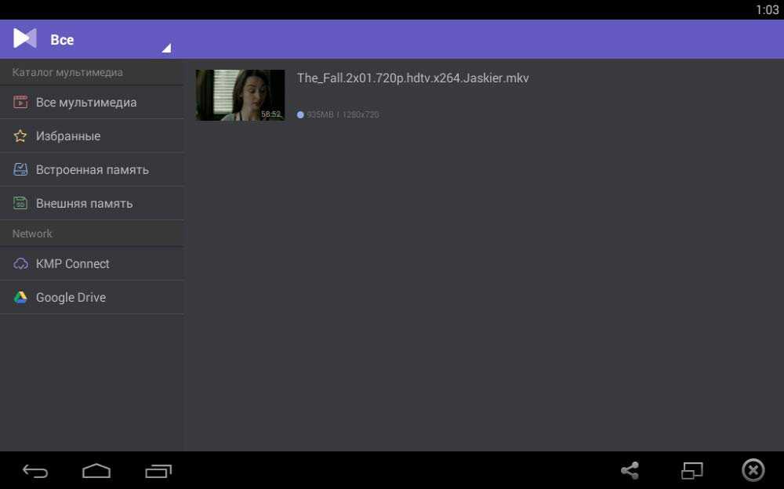This screenshot has width=784, height=489.
Task: Click the circled X close icon in the bottom bar
Action: [753, 470]
